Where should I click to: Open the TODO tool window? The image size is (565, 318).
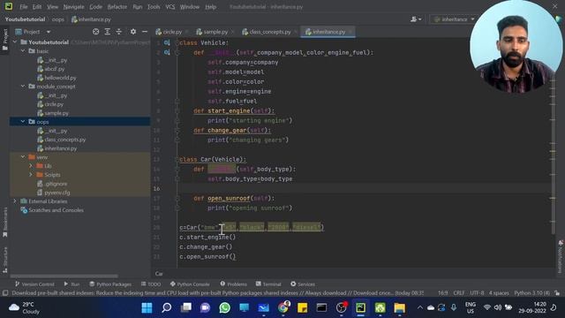[x=151, y=284]
